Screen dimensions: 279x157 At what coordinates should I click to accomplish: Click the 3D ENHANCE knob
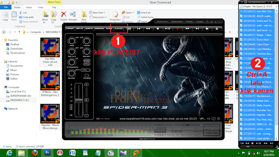click(72, 62)
